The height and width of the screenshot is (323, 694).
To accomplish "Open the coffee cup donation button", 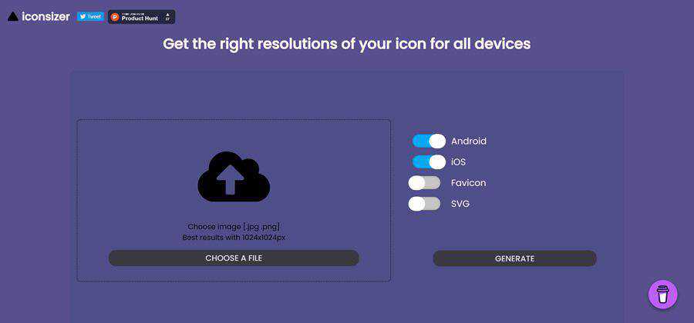I will tap(662, 295).
